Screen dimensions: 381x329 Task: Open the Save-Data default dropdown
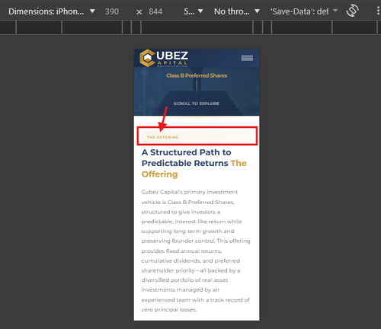[304, 11]
